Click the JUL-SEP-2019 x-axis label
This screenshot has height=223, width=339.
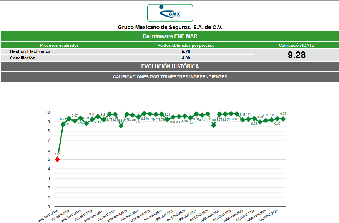click(153, 215)
